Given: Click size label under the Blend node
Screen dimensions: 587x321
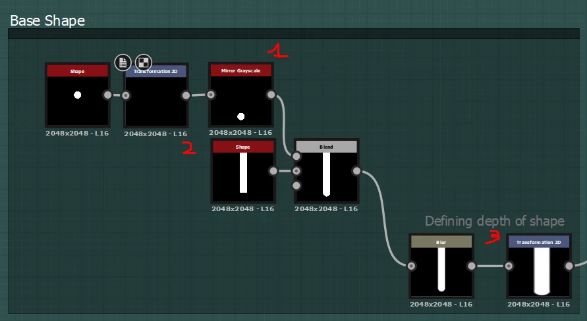Looking at the screenshot, I should 326,209.
